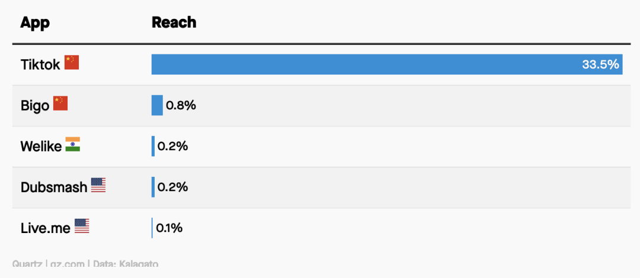Viewport: 640px width, 278px height.
Task: Click the Reach column header
Action: click(x=174, y=22)
